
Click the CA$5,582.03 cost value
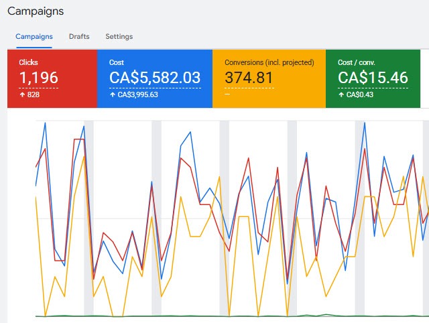pos(155,78)
